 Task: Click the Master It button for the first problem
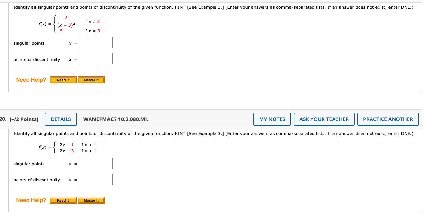[x=91, y=80]
